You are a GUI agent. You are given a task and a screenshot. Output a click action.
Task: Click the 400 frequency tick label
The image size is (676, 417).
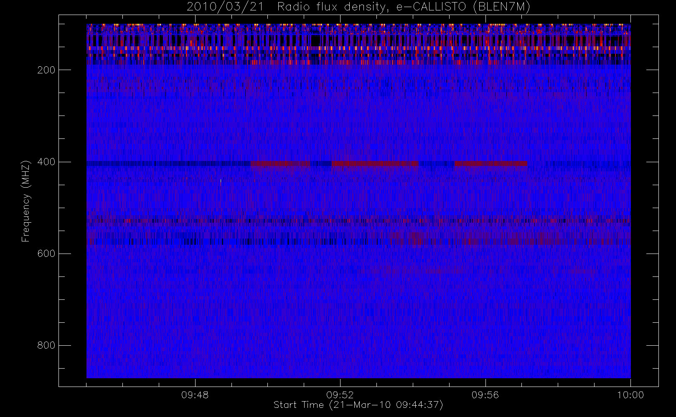point(46,162)
